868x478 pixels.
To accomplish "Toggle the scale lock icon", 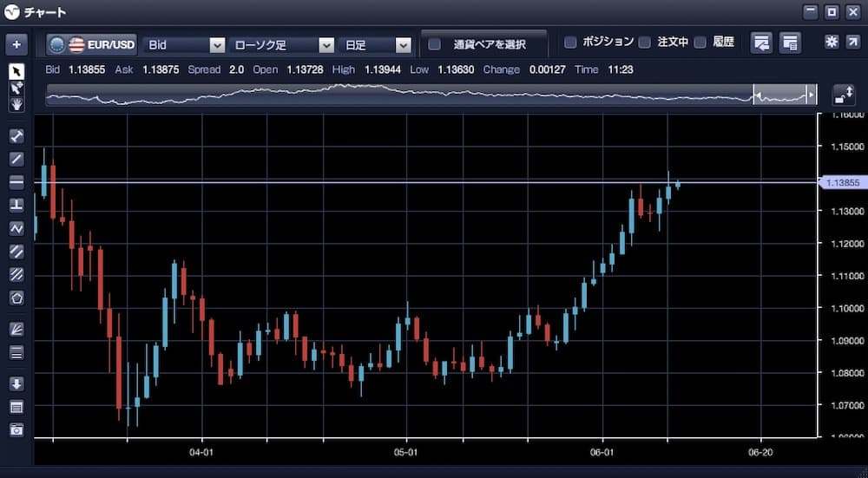I will click(845, 95).
